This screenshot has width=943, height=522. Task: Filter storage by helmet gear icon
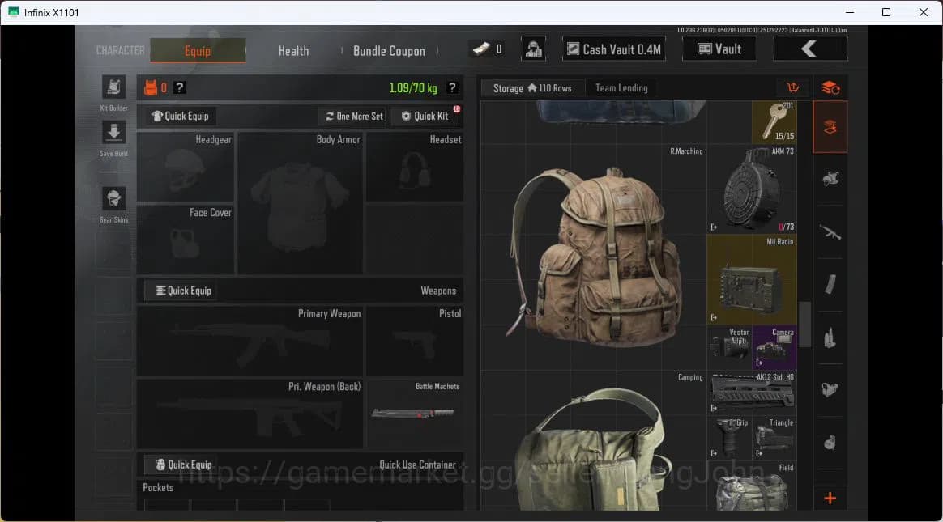(830, 179)
